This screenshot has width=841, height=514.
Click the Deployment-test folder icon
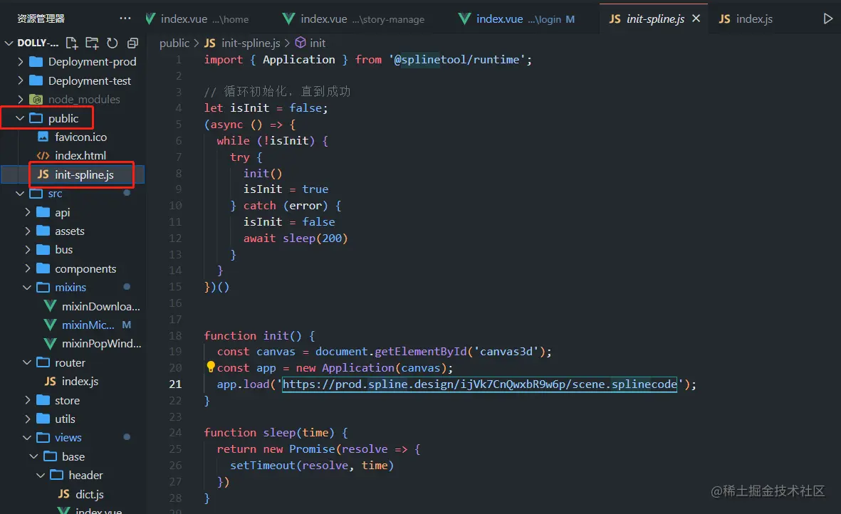click(x=36, y=80)
